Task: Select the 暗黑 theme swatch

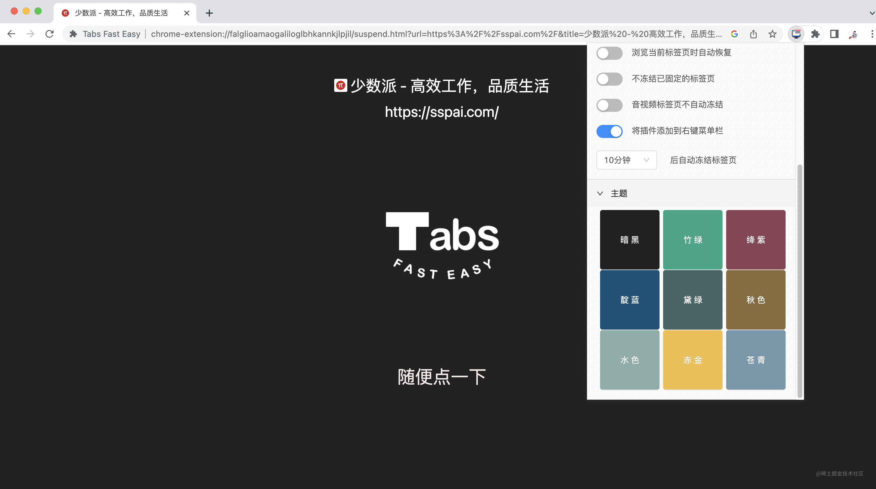Action: pyautogui.click(x=629, y=239)
